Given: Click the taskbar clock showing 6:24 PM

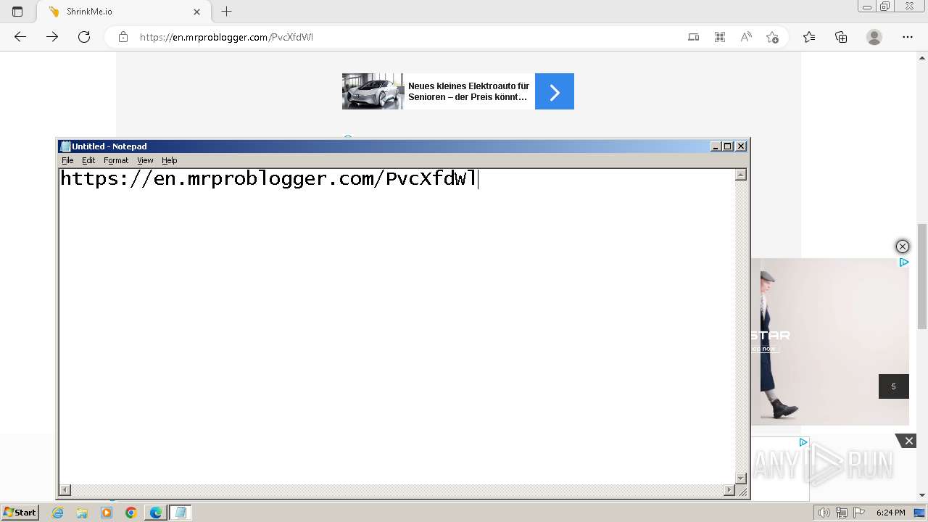Looking at the screenshot, I should tap(890, 513).
